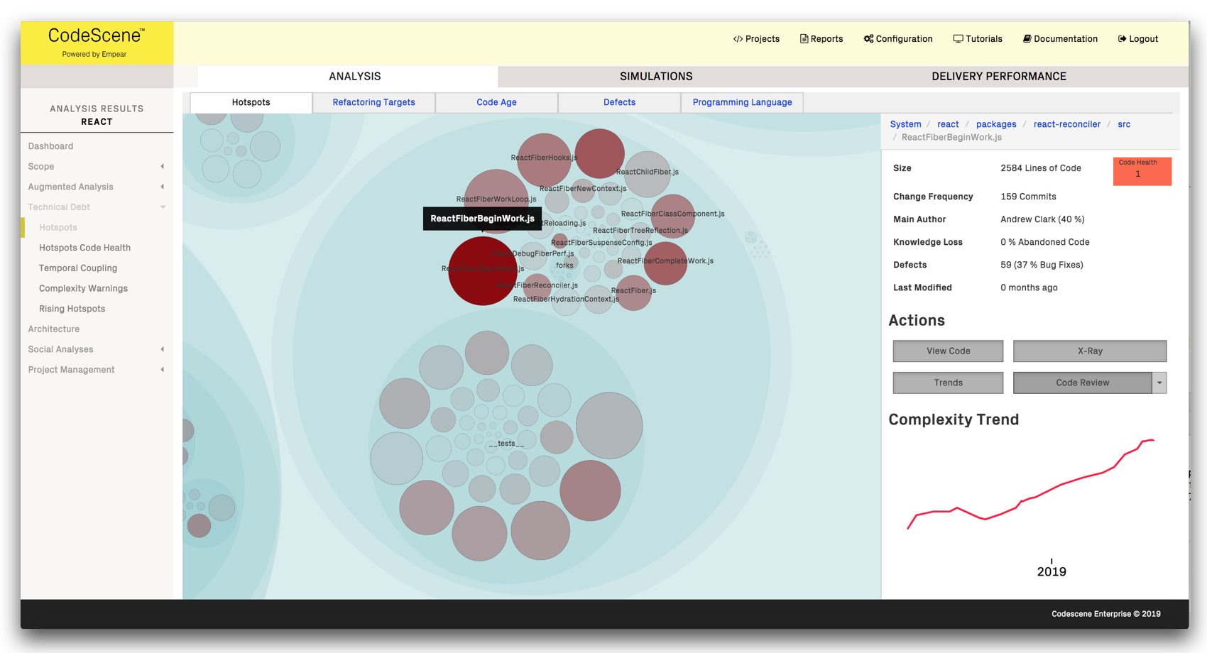Click the __tests__ folder label
Screen dimensions: 1207x653
tap(506, 444)
